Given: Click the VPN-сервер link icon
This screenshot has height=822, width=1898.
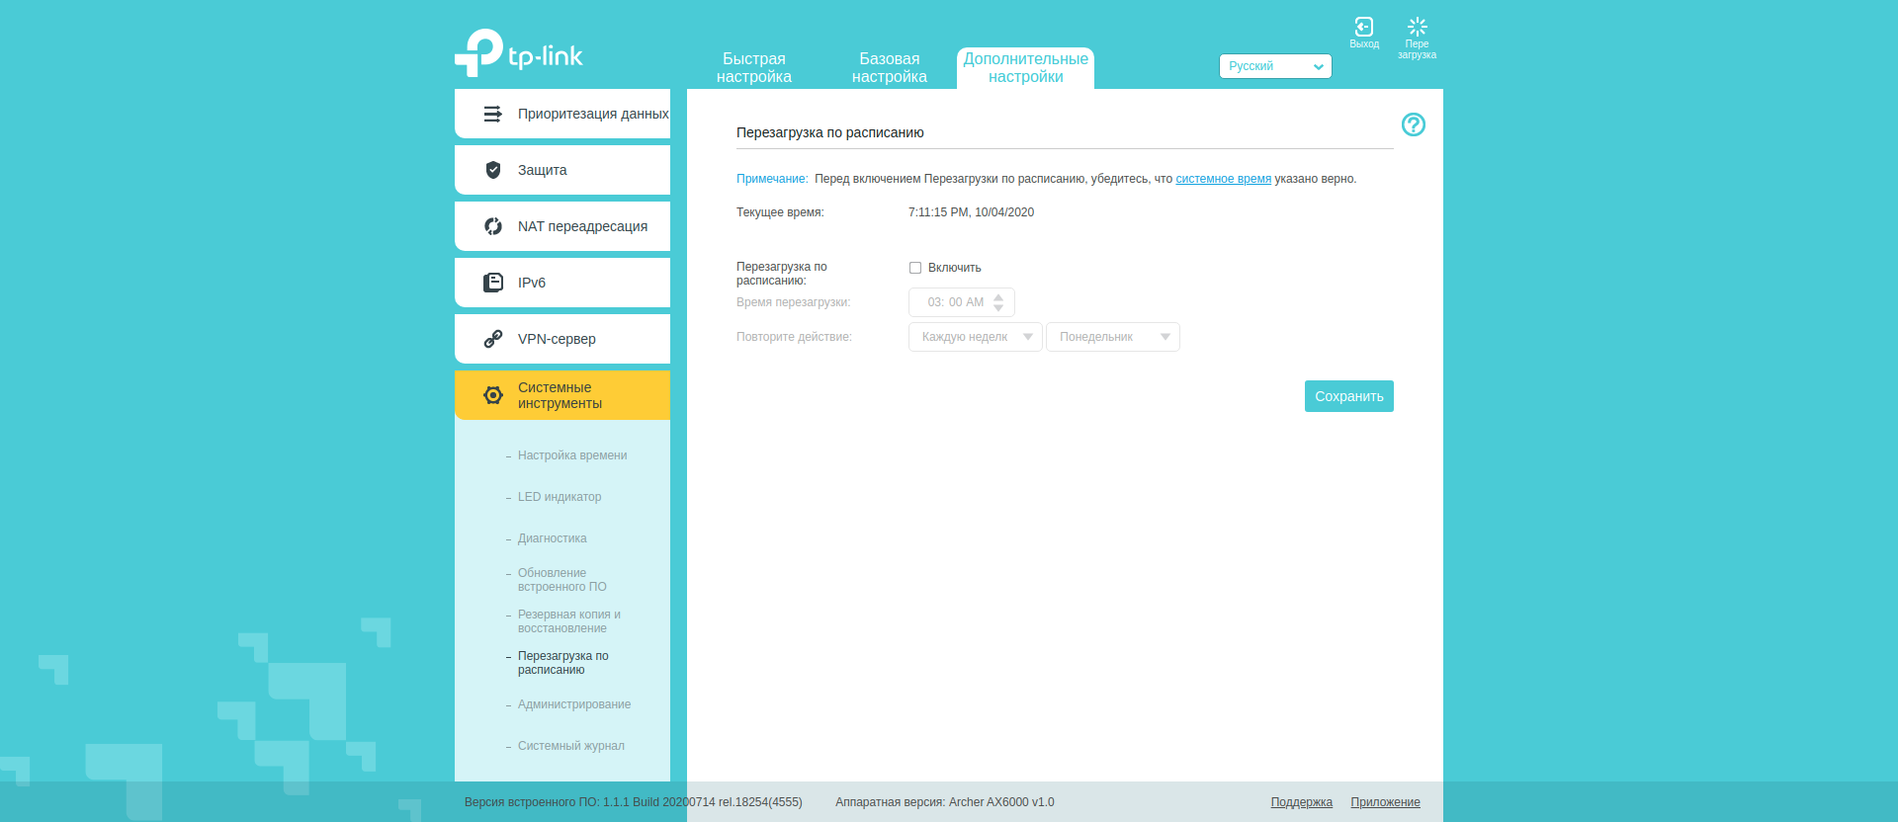Looking at the screenshot, I should [492, 339].
